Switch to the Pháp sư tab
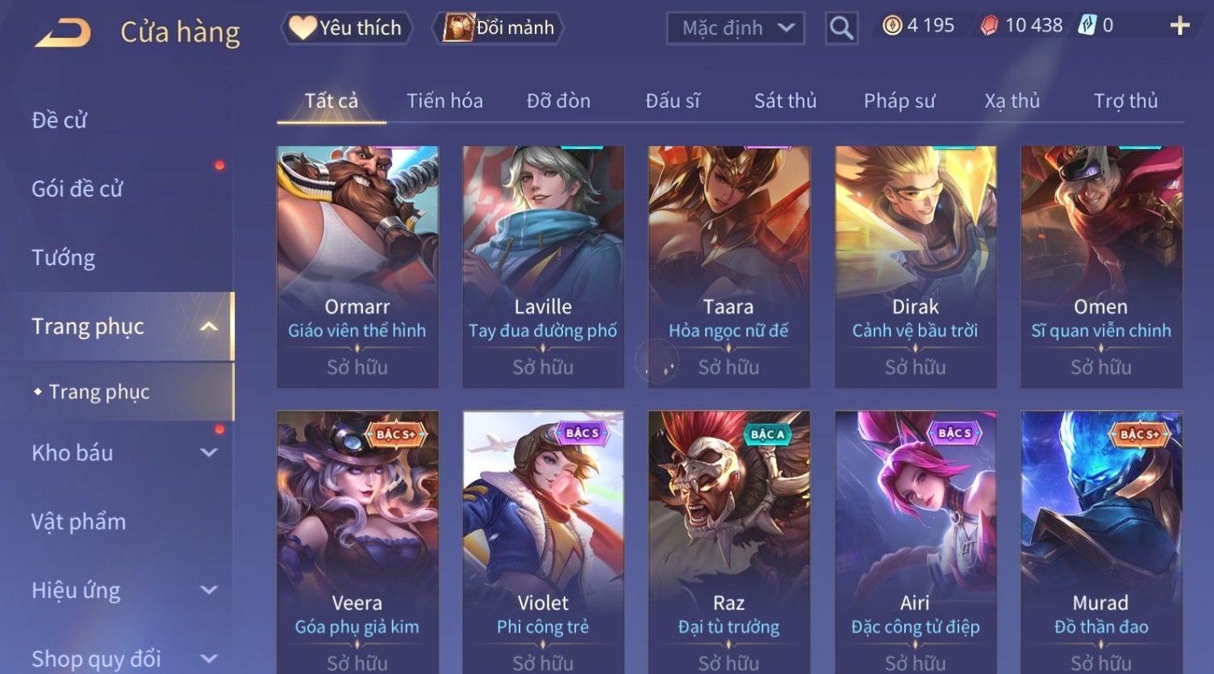1214x674 pixels. (899, 101)
